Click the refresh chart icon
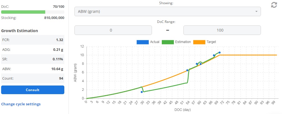This screenshot has height=114, width=282. [x=274, y=5]
